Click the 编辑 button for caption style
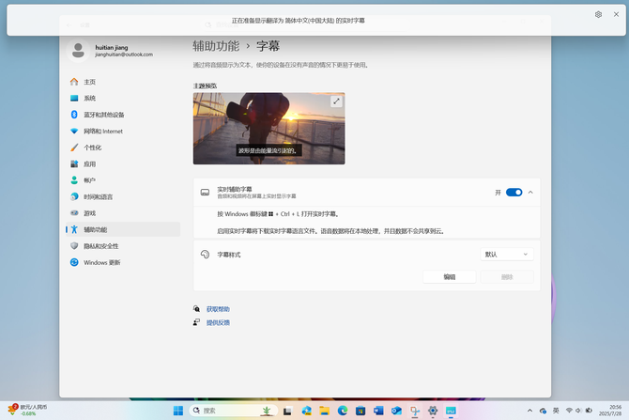The height and width of the screenshot is (420, 629). (x=449, y=276)
